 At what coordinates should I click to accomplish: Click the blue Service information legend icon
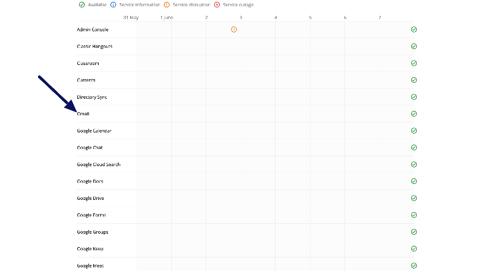[114, 5]
